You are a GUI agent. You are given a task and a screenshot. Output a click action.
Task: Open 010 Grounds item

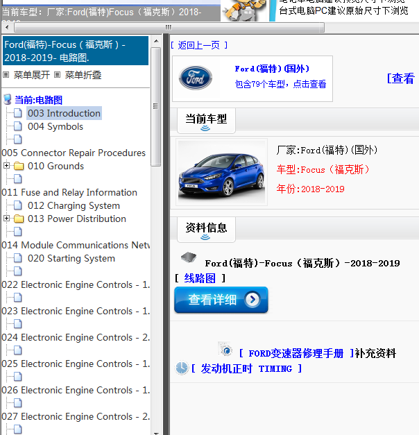coord(55,166)
